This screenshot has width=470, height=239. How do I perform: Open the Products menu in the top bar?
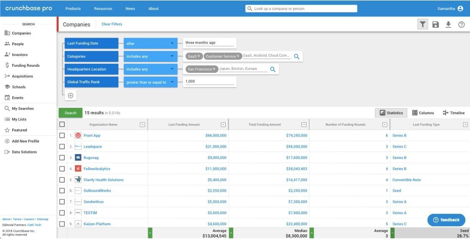click(73, 9)
